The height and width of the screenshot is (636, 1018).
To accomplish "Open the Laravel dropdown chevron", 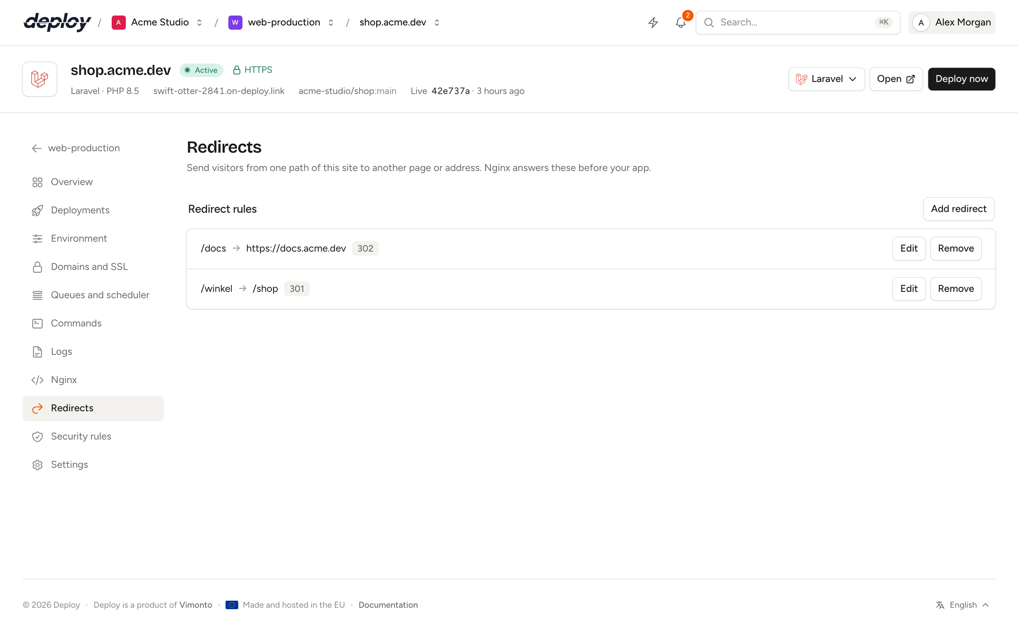I will coord(853,79).
